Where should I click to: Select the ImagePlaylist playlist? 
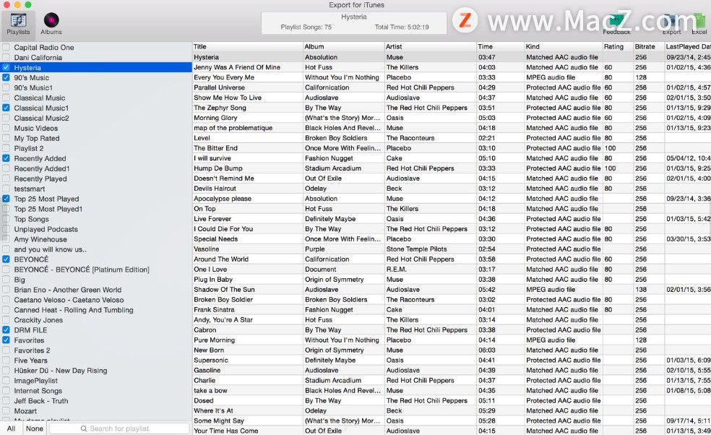(x=36, y=381)
